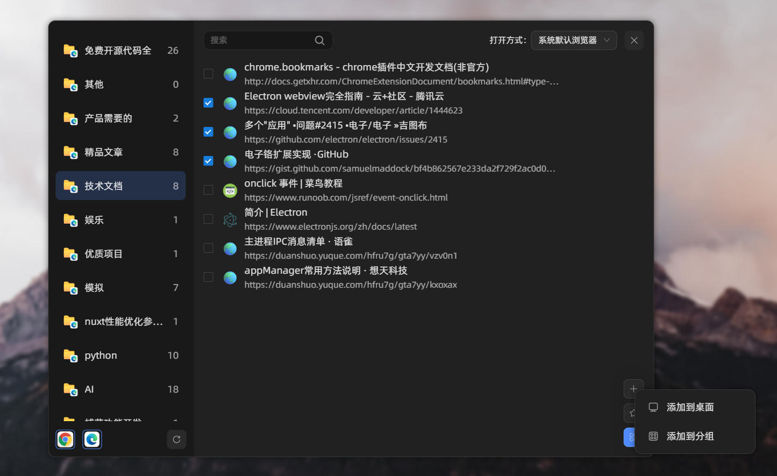This screenshot has width=777, height=476.
Task: Click the Electron logo icon beside 简介 | Electron
Action: point(230,219)
